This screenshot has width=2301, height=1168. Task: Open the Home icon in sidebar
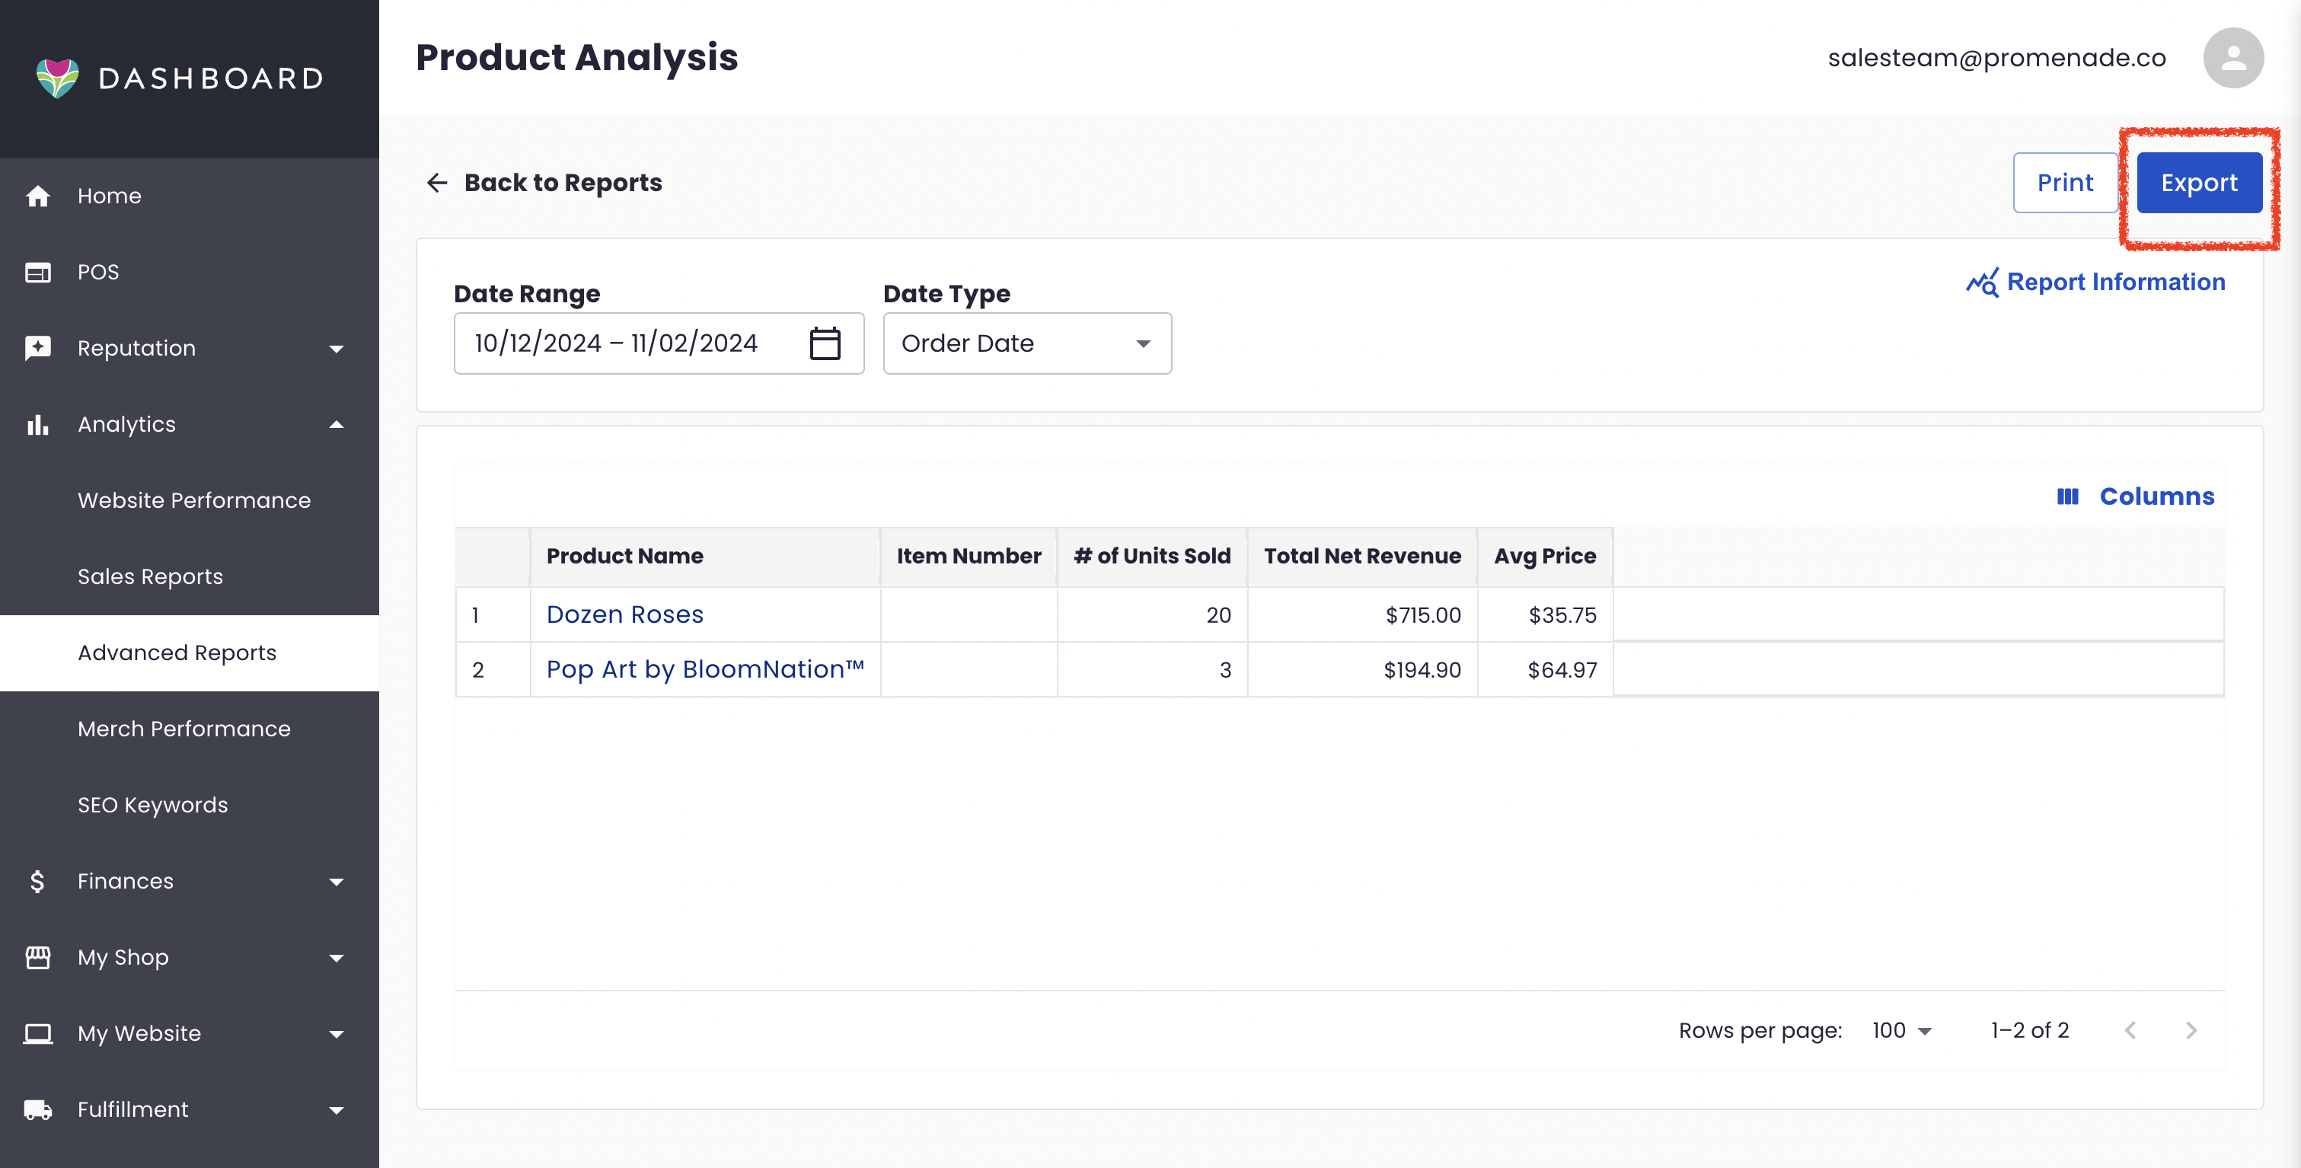pyautogui.click(x=37, y=196)
